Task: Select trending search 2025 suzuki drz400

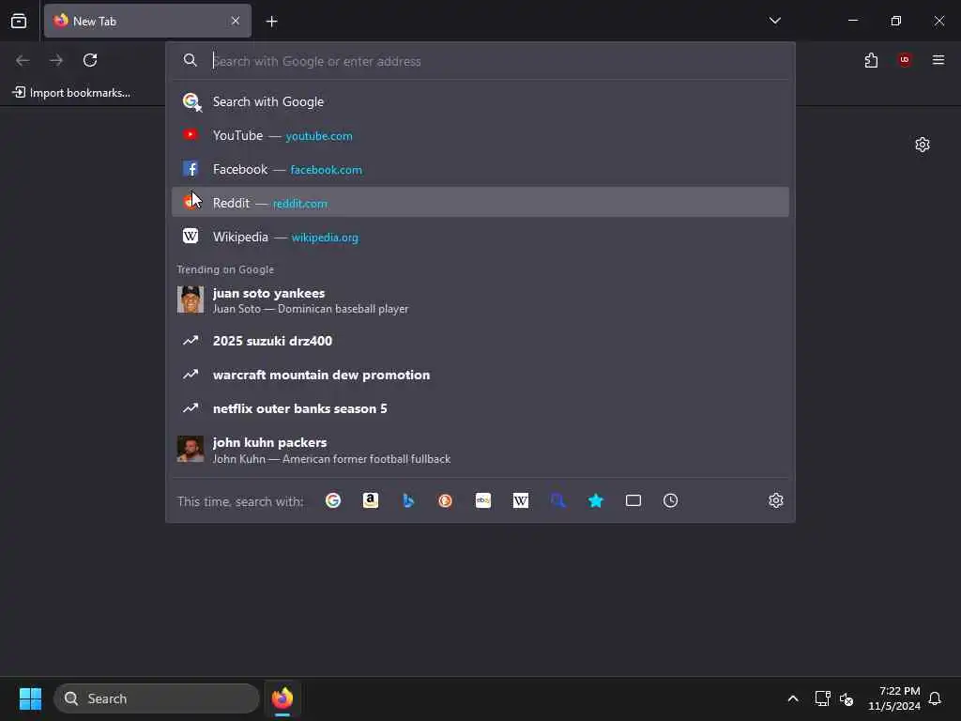Action: (x=480, y=341)
